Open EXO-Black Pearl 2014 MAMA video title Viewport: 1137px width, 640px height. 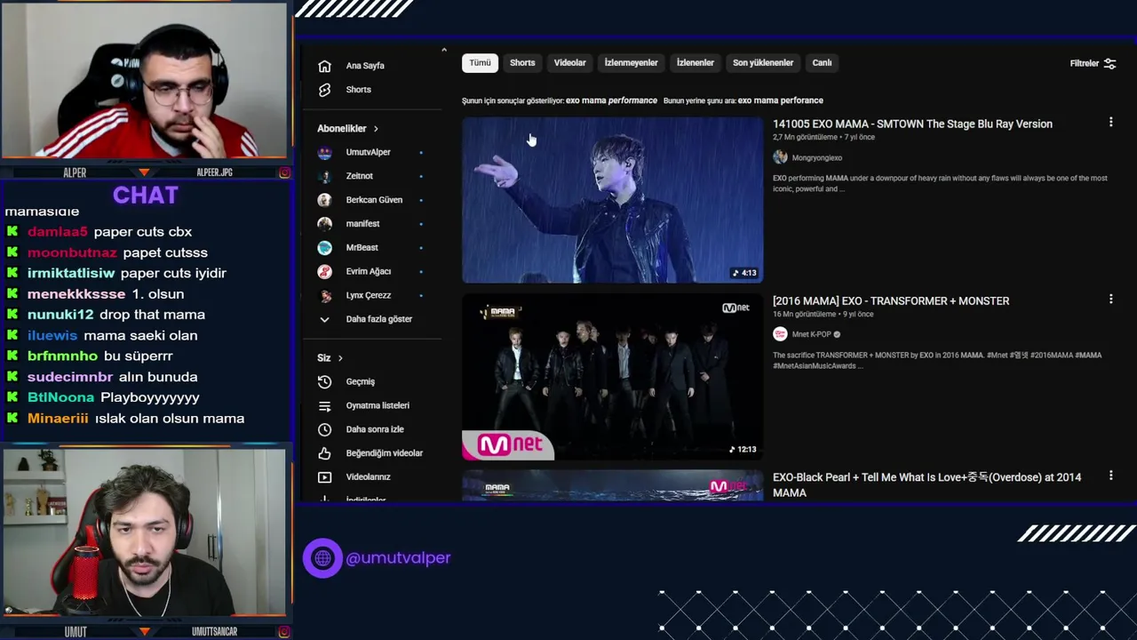coord(926,484)
